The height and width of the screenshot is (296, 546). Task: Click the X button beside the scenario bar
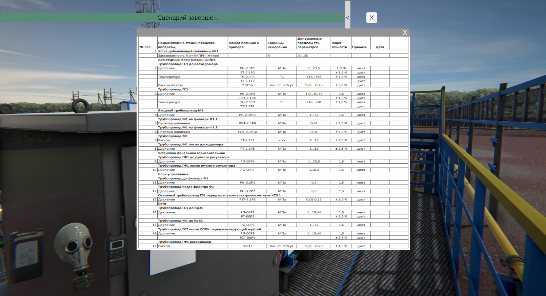tap(371, 18)
